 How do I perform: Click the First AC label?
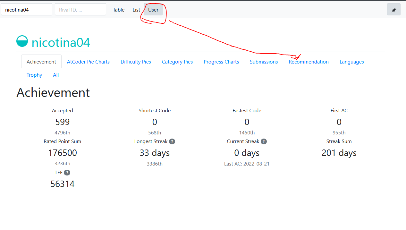tap(339, 110)
